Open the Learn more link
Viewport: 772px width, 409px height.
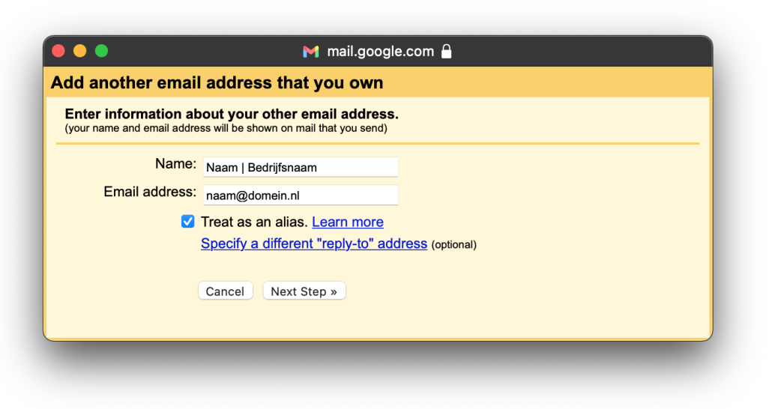348,222
